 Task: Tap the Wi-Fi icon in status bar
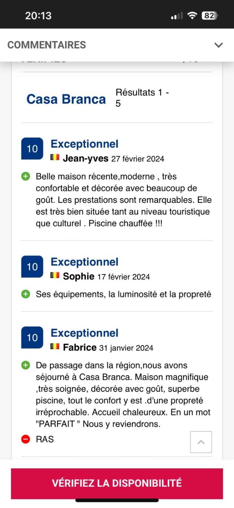192,16
